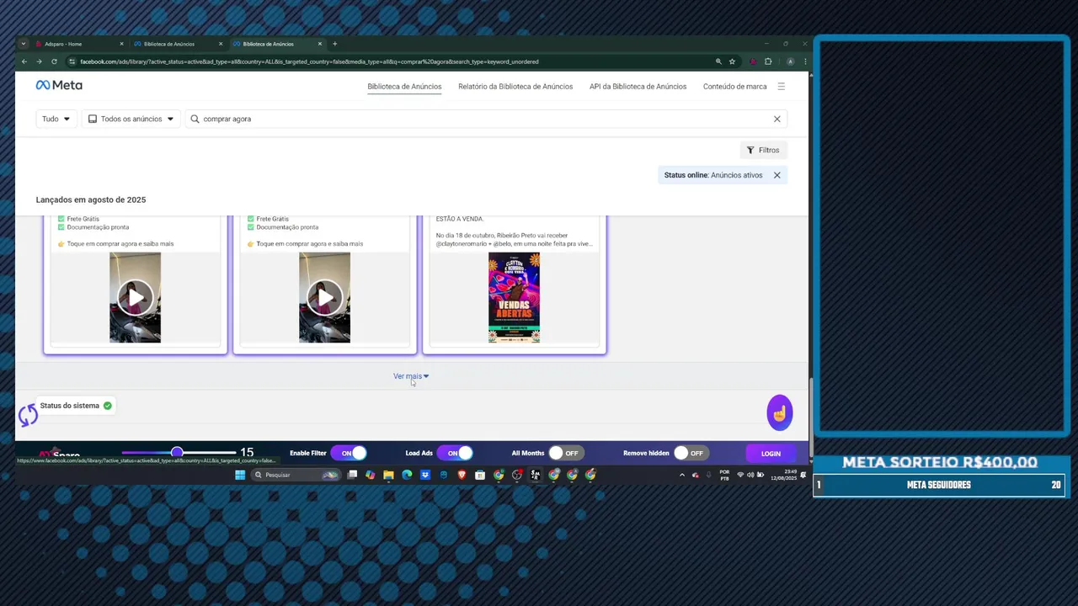The width and height of the screenshot is (1078, 606).
Task: Click the slider track left of 15
Action: [179, 453]
